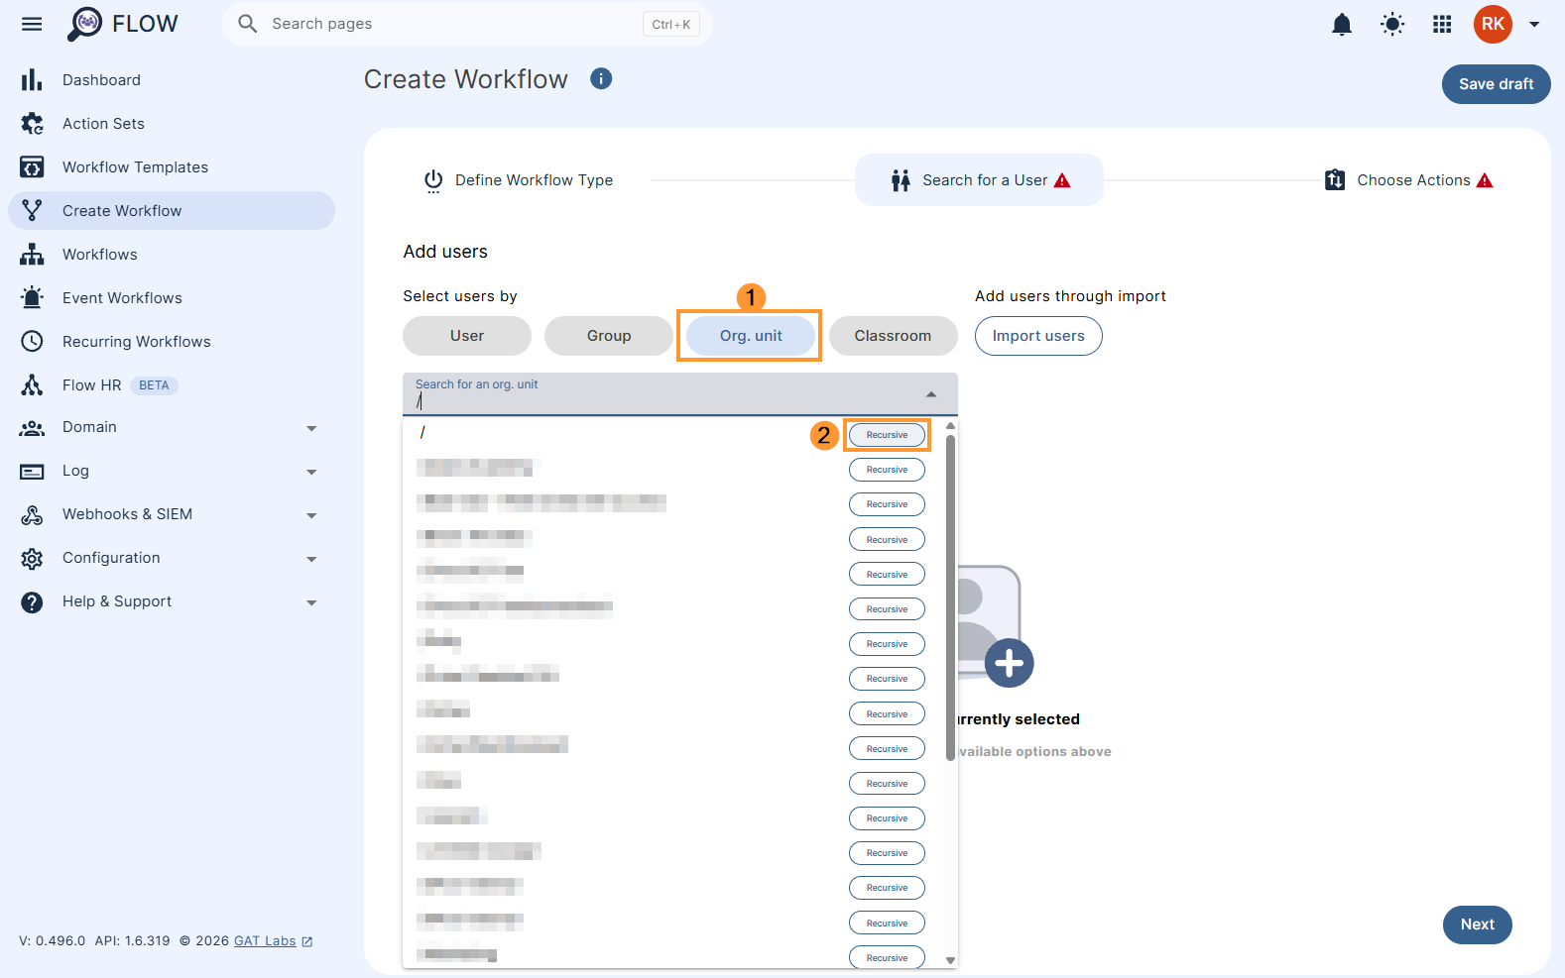Click the add-user plus circle icon
1565x978 pixels.
[1010, 663]
